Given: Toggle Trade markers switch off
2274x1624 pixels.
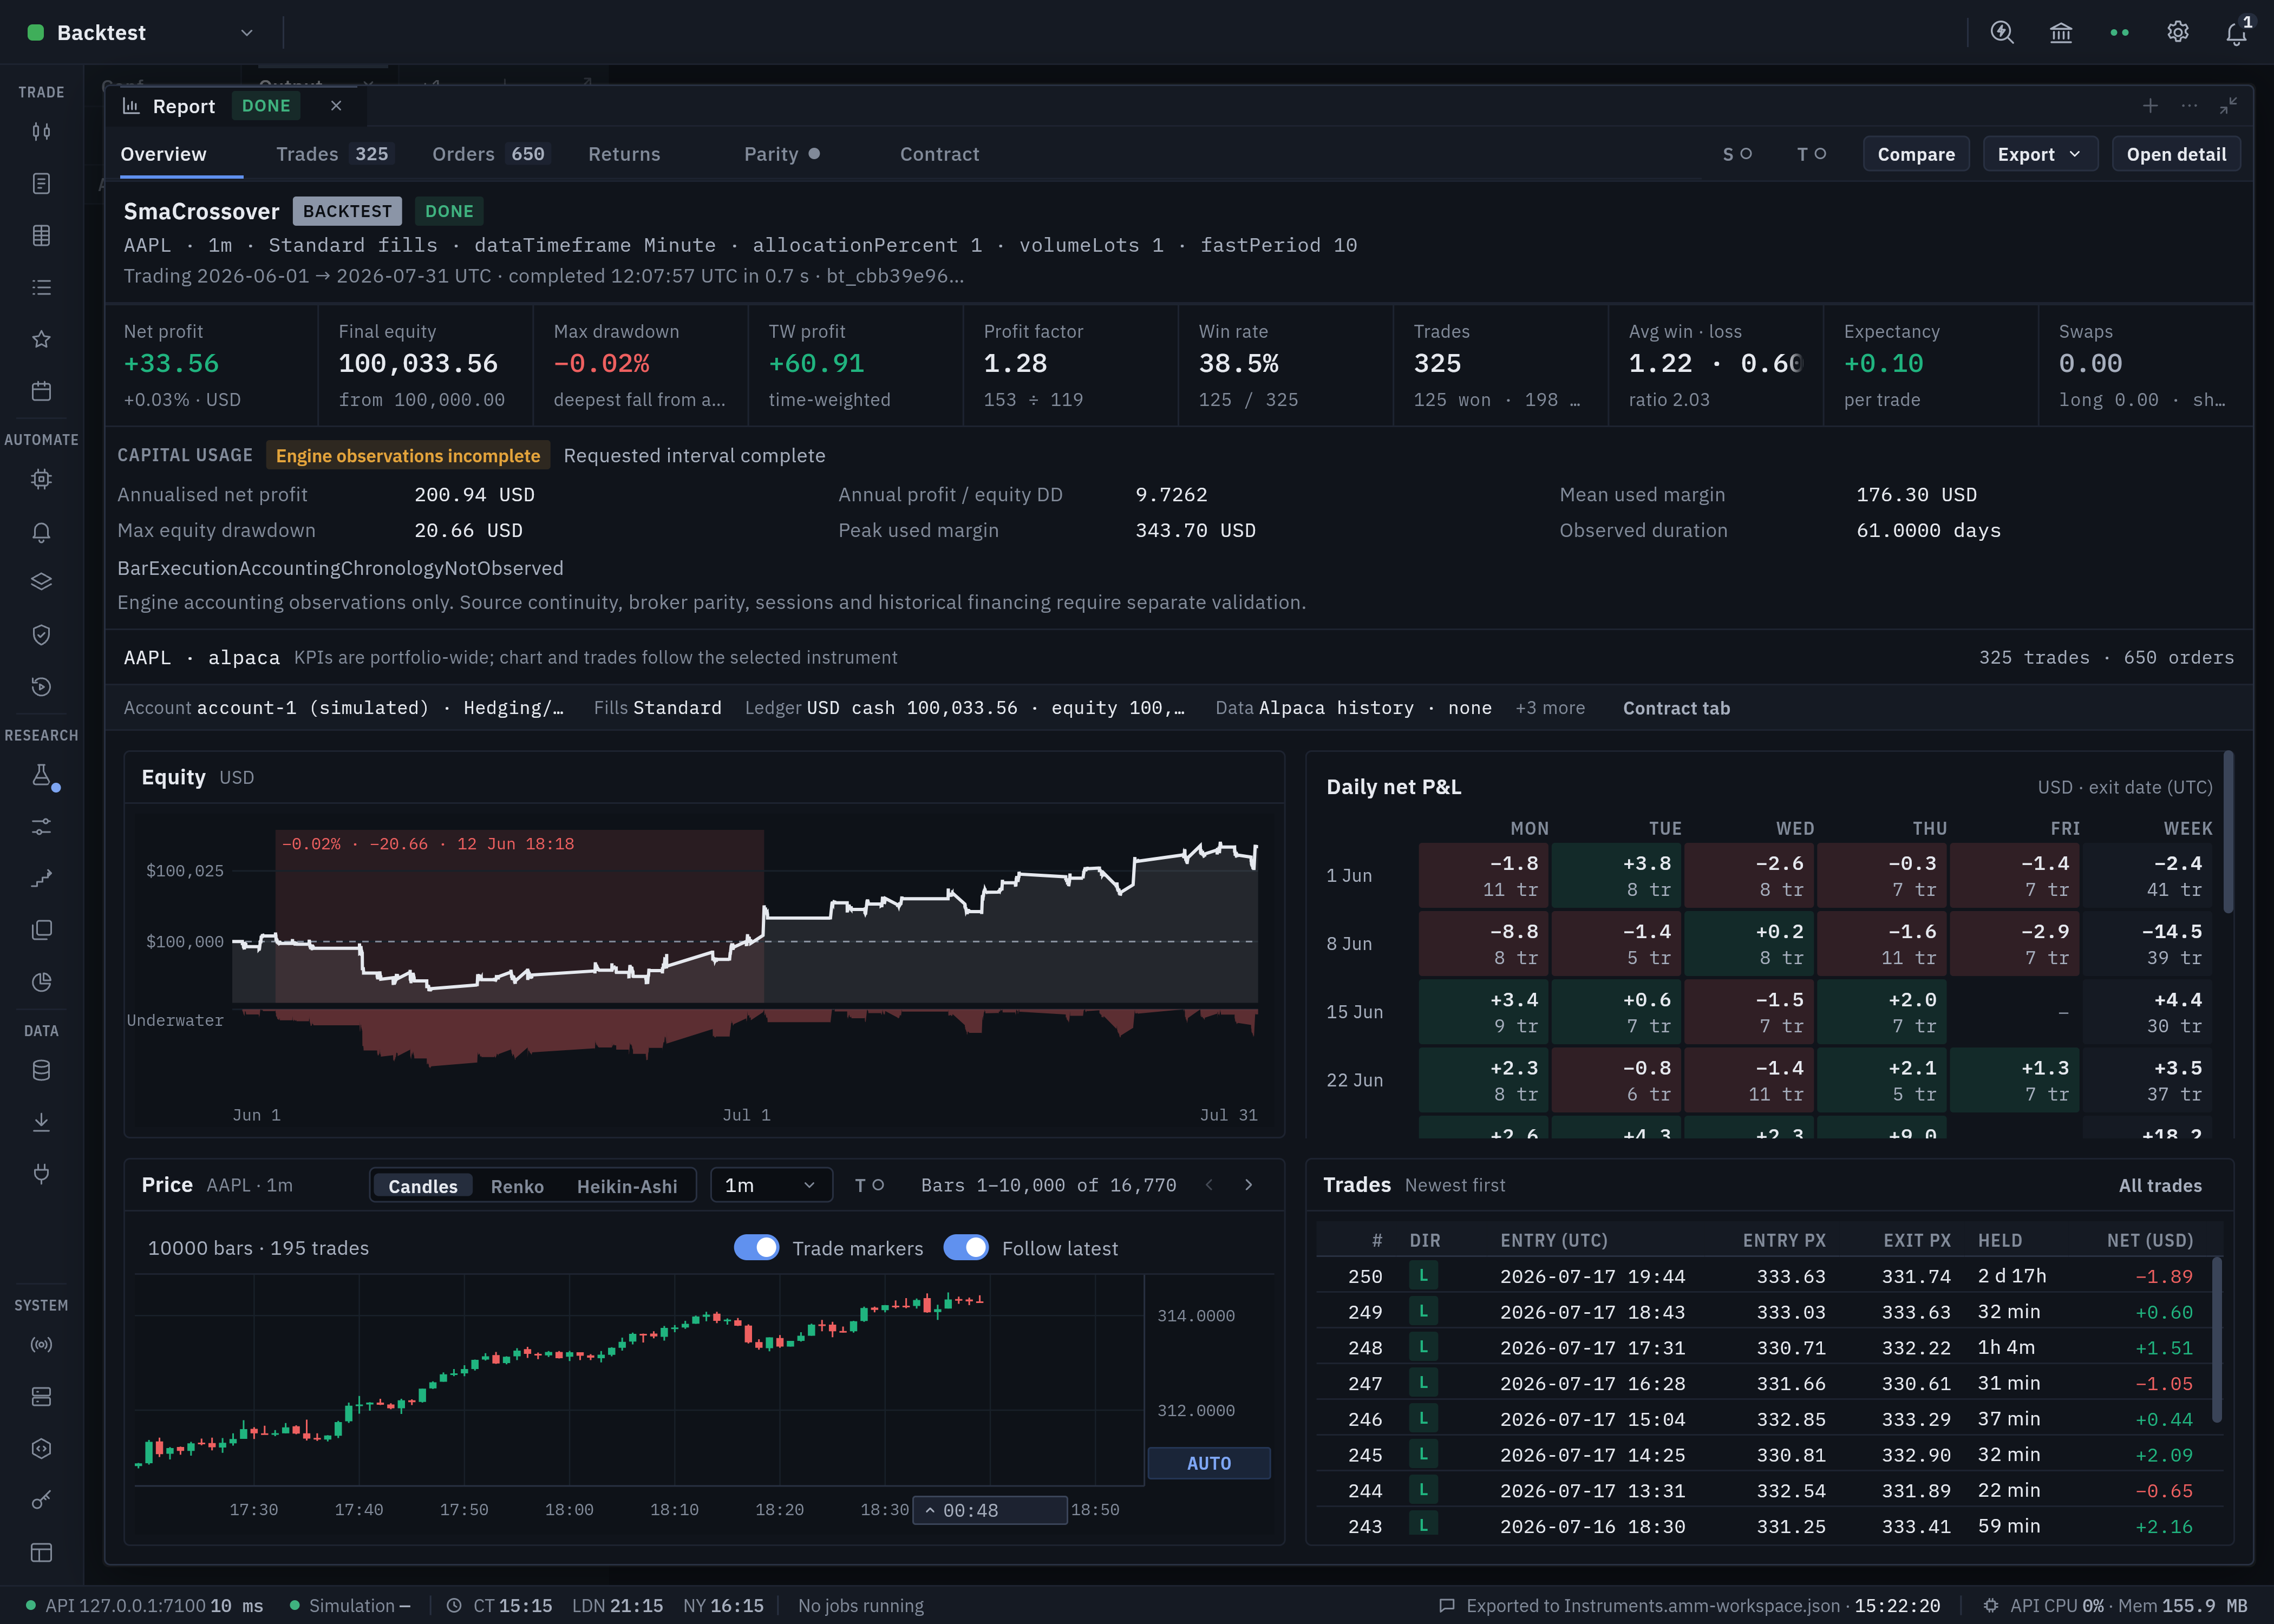Looking at the screenshot, I should pyautogui.click(x=756, y=1248).
